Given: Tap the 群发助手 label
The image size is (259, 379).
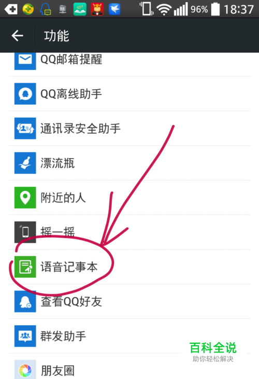Looking at the screenshot, I should pyautogui.click(x=63, y=336).
